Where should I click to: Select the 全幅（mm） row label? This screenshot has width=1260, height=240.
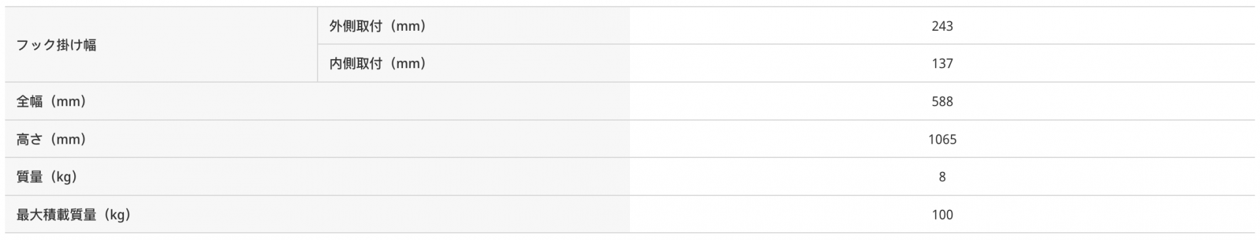click(317, 101)
